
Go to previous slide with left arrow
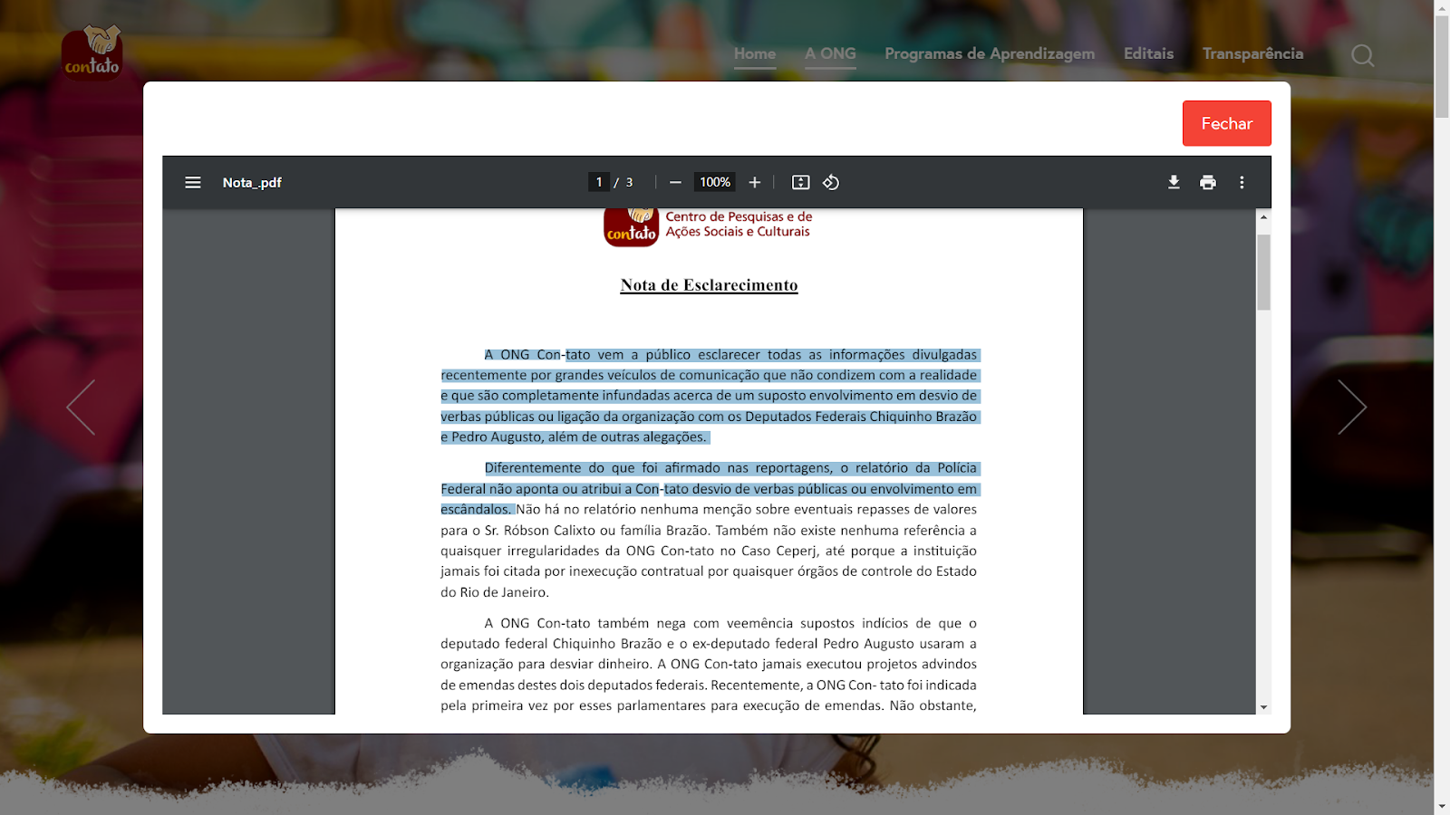coord(81,407)
